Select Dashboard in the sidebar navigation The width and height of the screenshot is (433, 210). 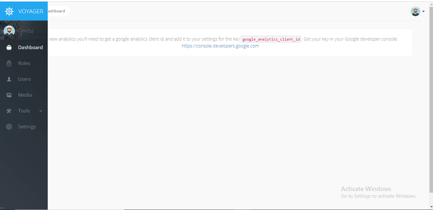[30, 47]
